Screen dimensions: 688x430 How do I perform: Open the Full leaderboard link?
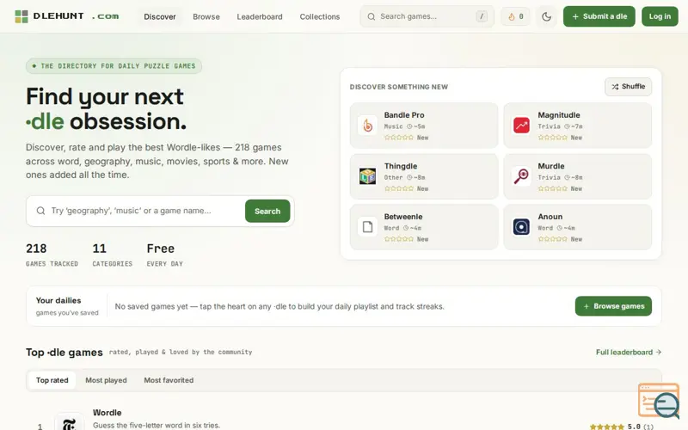click(x=629, y=353)
